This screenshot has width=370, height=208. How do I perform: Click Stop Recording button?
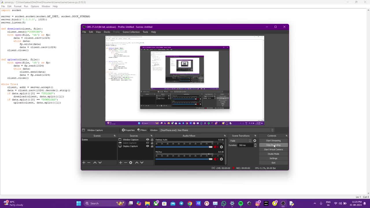click(273, 145)
